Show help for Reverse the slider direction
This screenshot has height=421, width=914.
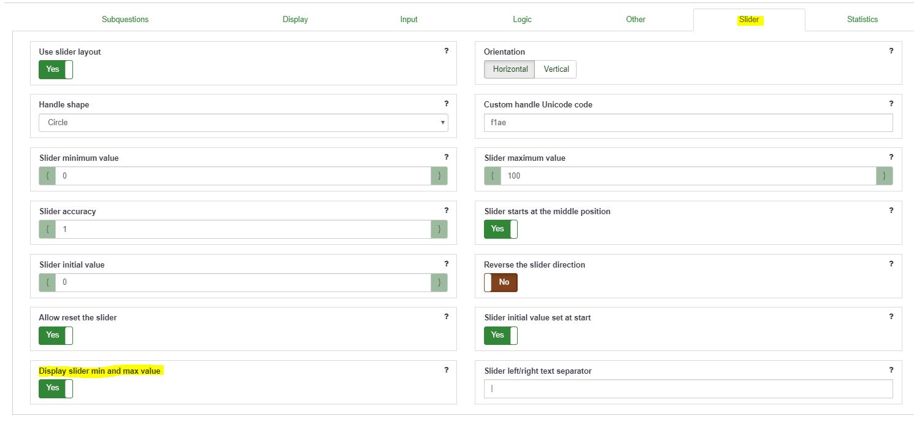point(891,264)
